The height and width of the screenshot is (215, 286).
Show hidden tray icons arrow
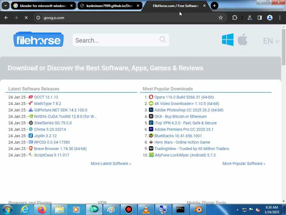point(237,210)
